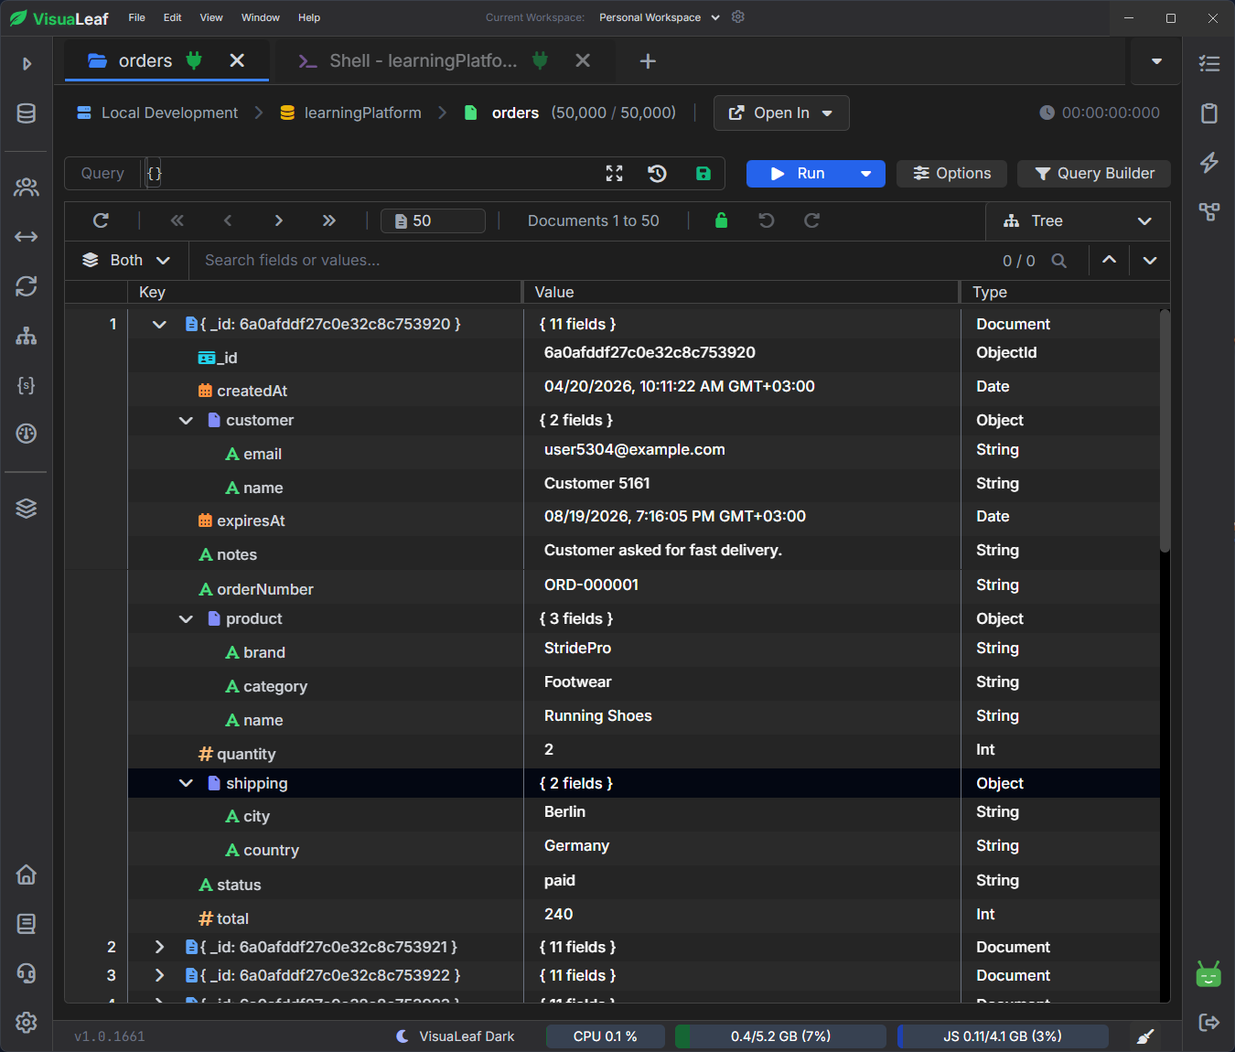The height and width of the screenshot is (1052, 1235).
Task: Go to the previous page of documents
Action: 228,220
